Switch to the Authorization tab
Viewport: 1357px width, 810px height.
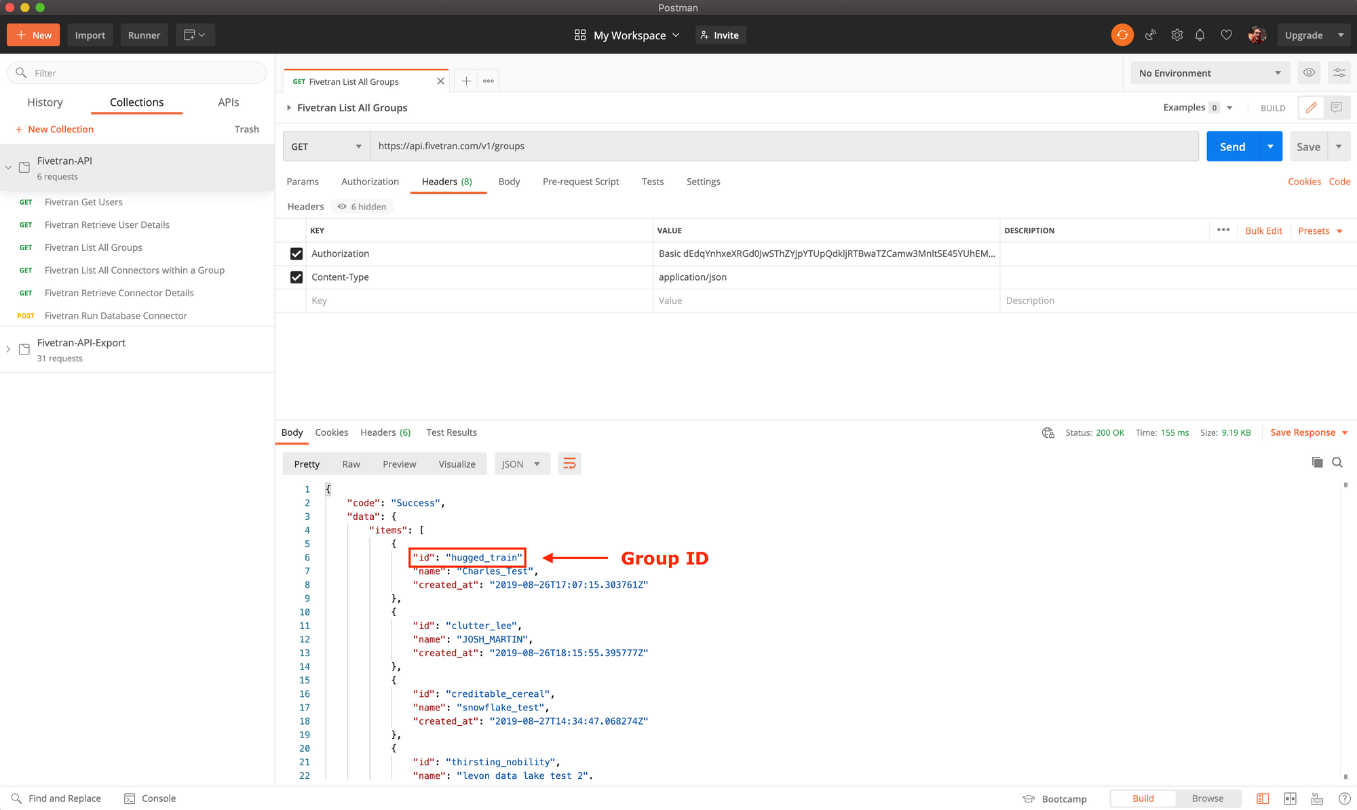pos(370,182)
